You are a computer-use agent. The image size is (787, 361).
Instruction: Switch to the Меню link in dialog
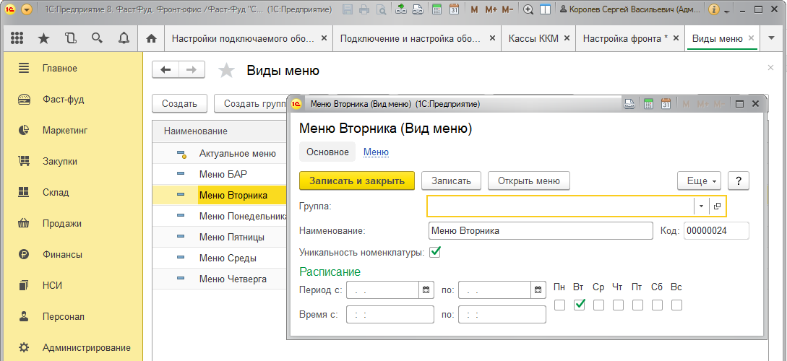(376, 152)
